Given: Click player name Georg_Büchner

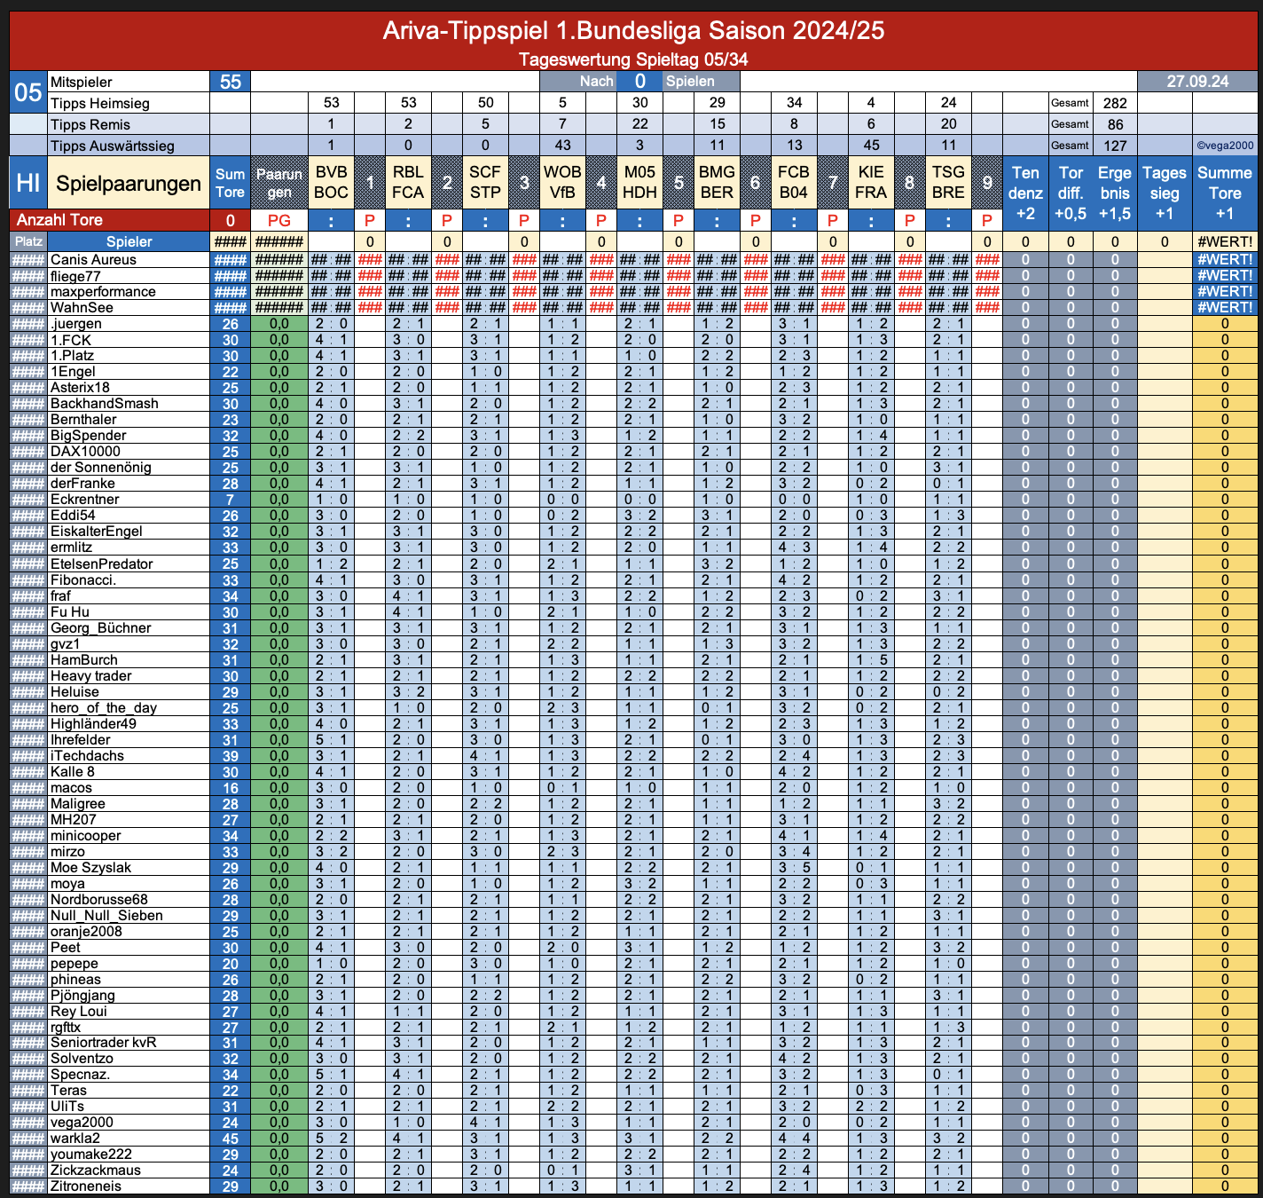Looking at the screenshot, I should tap(100, 628).
